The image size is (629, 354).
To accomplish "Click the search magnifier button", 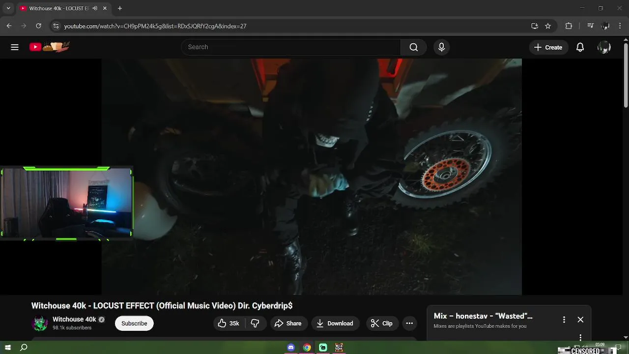I will pos(413,47).
